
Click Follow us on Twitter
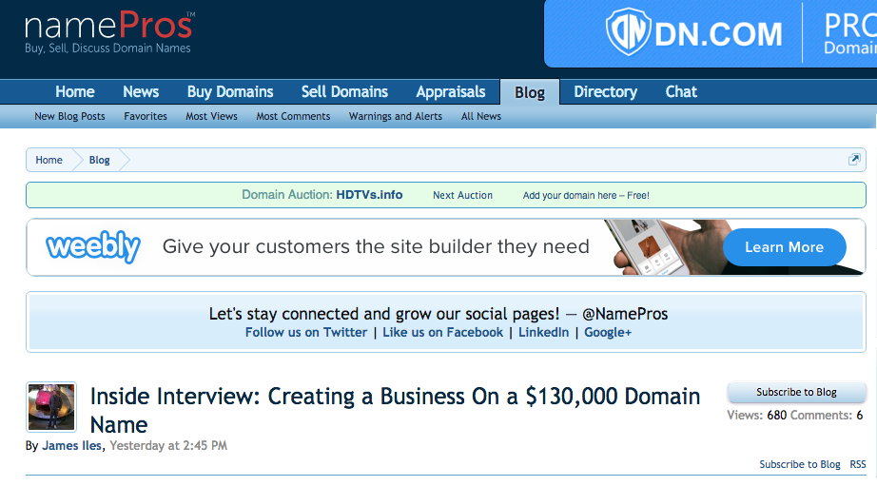pos(306,332)
